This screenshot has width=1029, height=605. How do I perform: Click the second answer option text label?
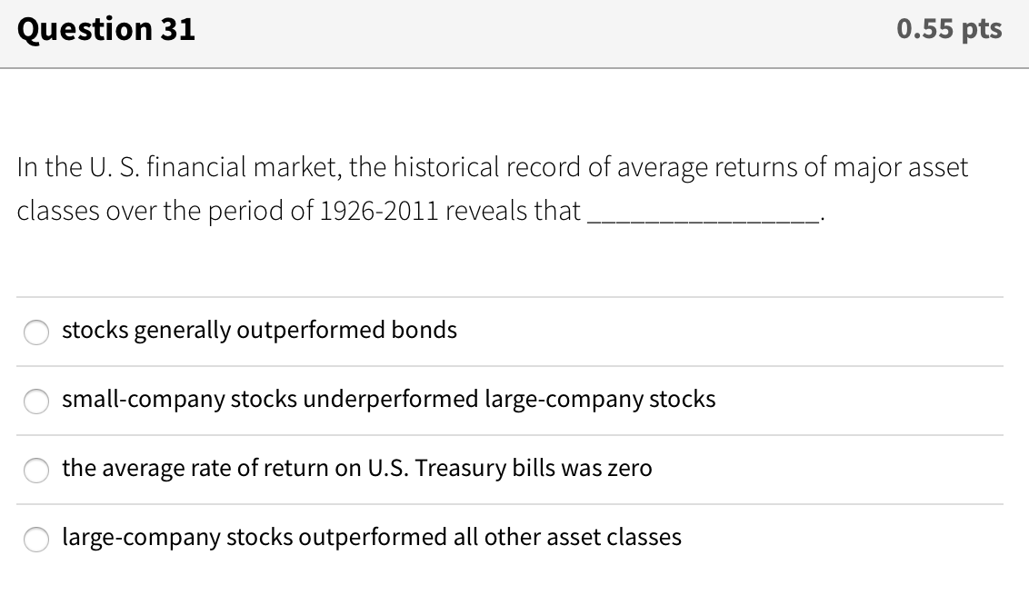click(x=388, y=400)
